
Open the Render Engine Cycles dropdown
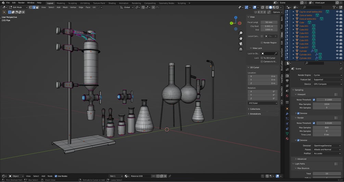(x=327, y=75)
